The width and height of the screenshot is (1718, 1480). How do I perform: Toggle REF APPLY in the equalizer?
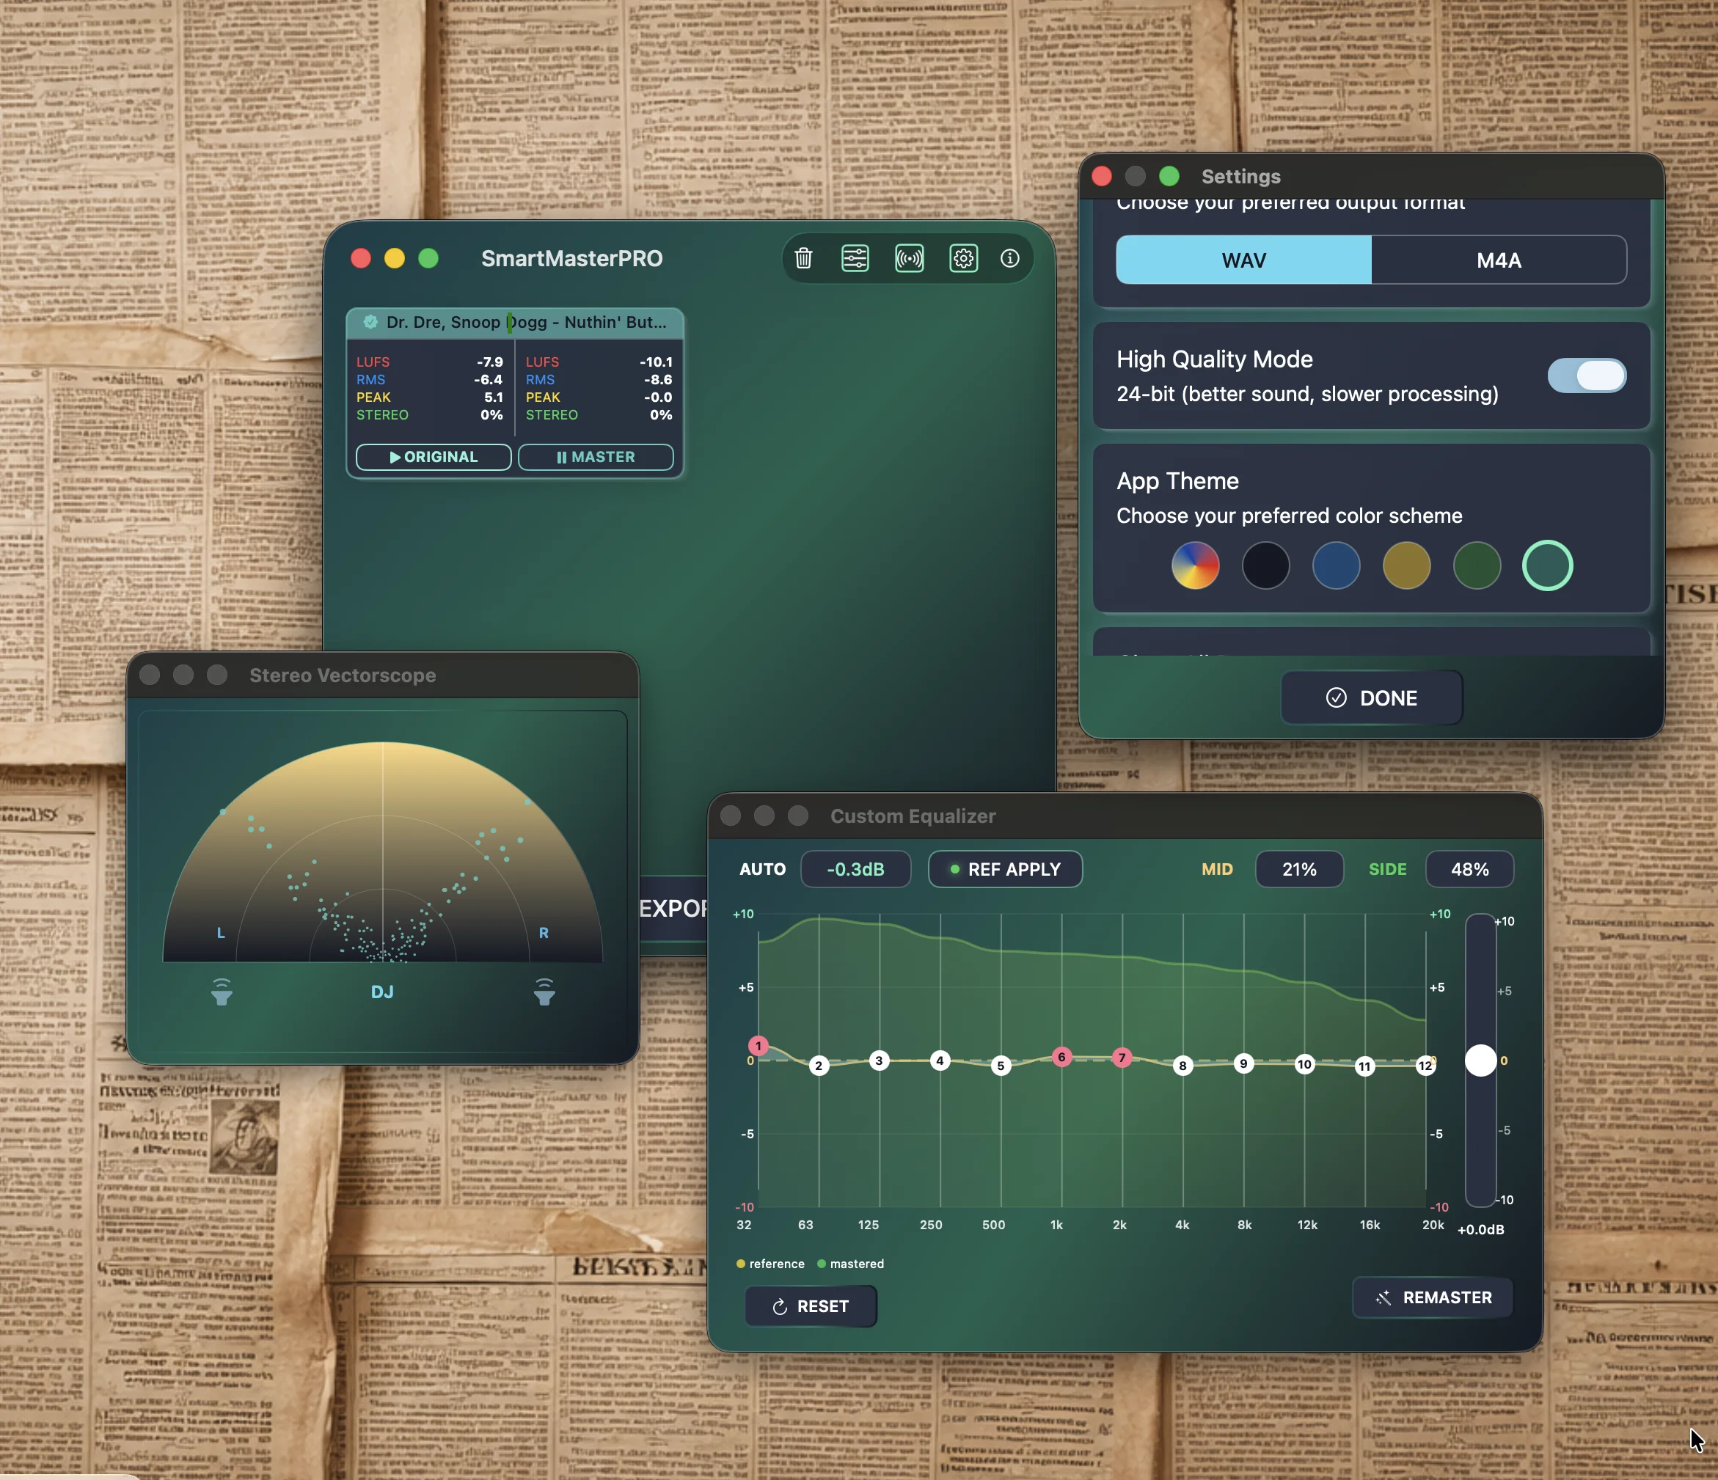(1004, 869)
